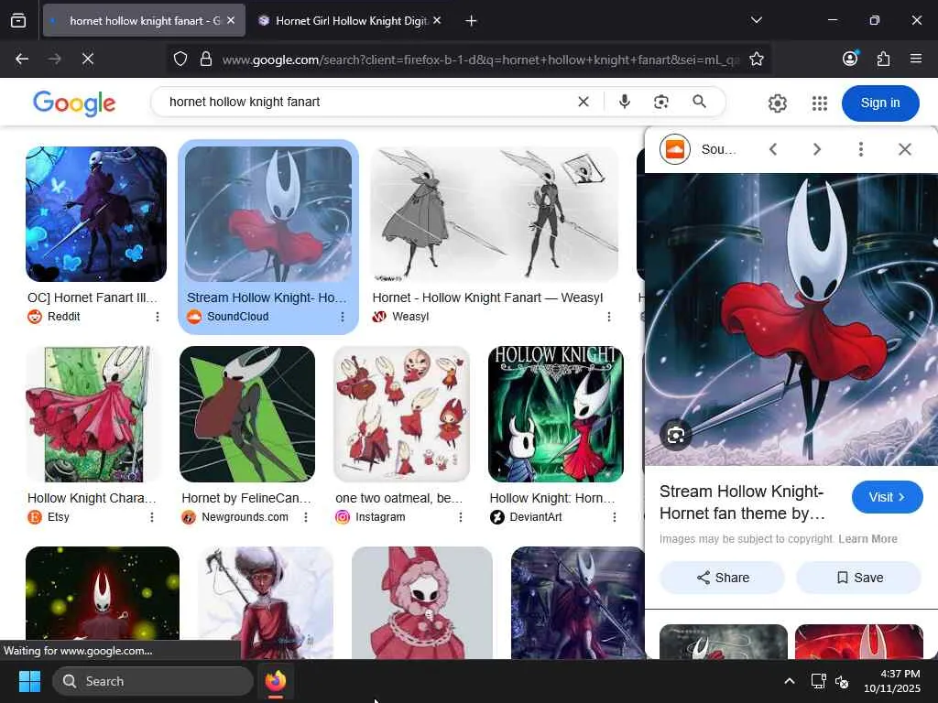Click the Newgrounds.com source label
The height and width of the screenshot is (703, 938).
coord(245,517)
